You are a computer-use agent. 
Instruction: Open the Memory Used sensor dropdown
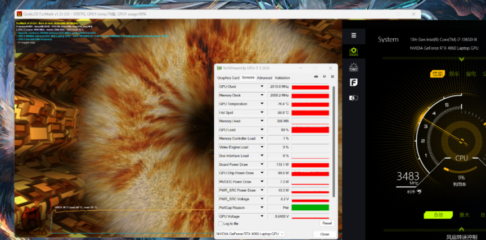[262, 121]
